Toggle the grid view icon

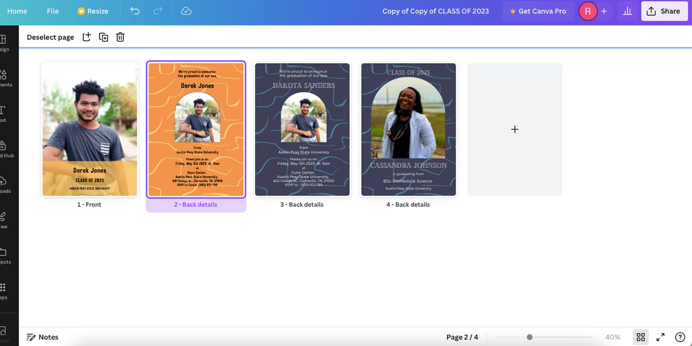641,337
